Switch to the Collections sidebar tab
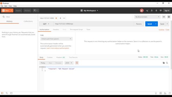 tap(28, 21)
